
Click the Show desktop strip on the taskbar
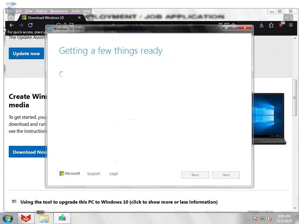pos(297,218)
